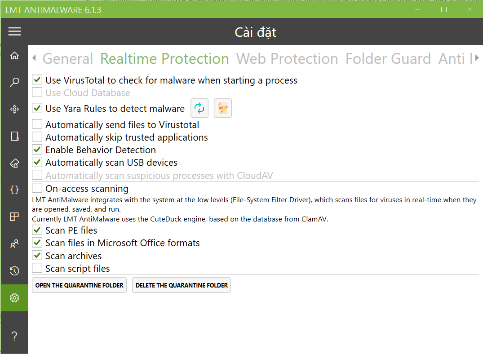Click Delete the Quarantine Folder button

click(x=182, y=285)
